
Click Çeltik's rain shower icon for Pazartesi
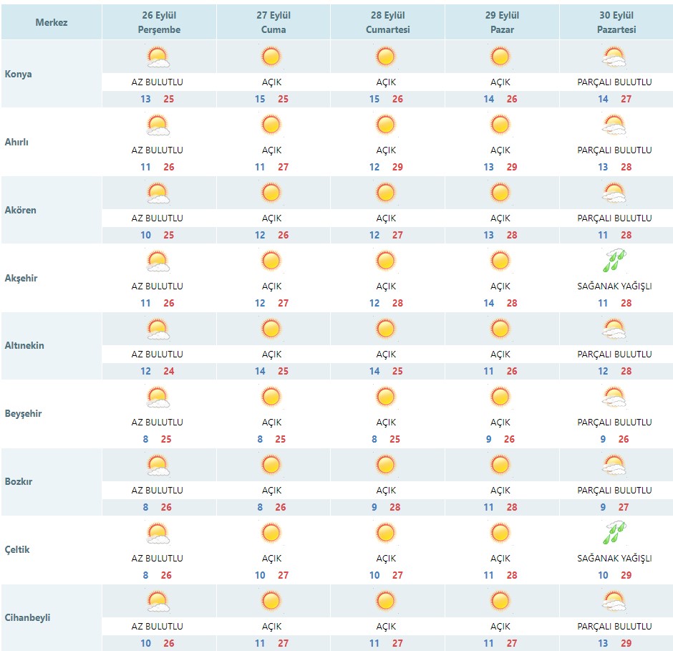(x=614, y=533)
